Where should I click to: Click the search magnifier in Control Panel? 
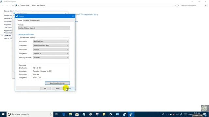pos(206,6)
